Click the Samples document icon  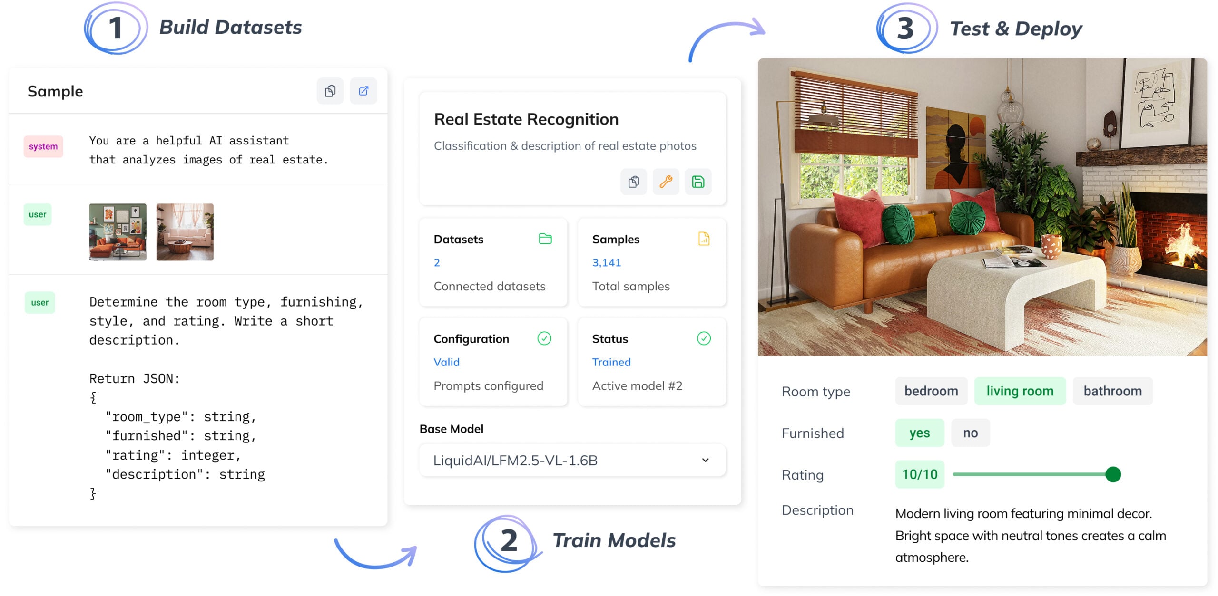(x=704, y=239)
